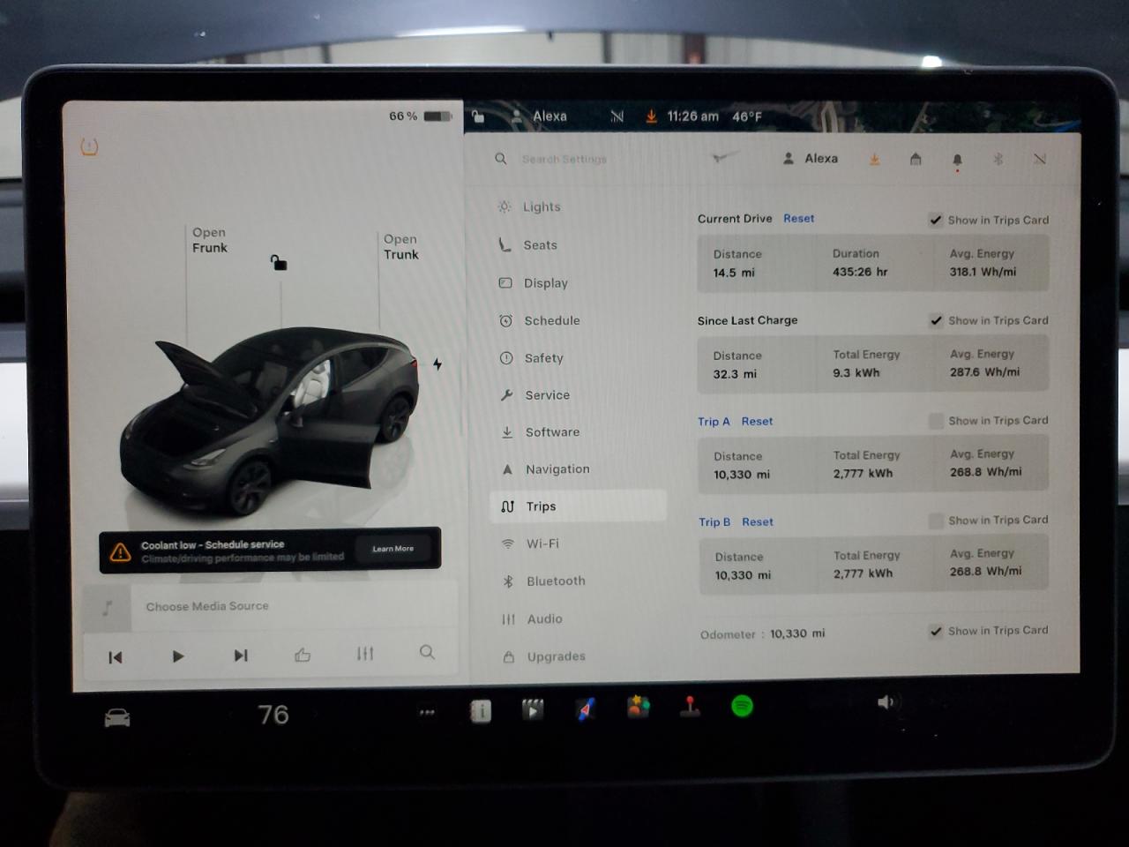Open Spotify from the app launcher
Screen dimensions: 1129x847
[742, 706]
